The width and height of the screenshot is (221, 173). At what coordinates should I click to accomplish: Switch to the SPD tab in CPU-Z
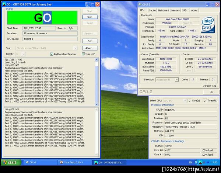tap(184, 10)
